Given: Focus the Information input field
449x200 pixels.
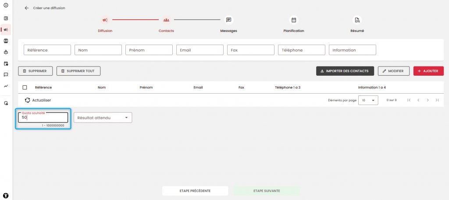Looking at the screenshot, I should click(x=353, y=50).
